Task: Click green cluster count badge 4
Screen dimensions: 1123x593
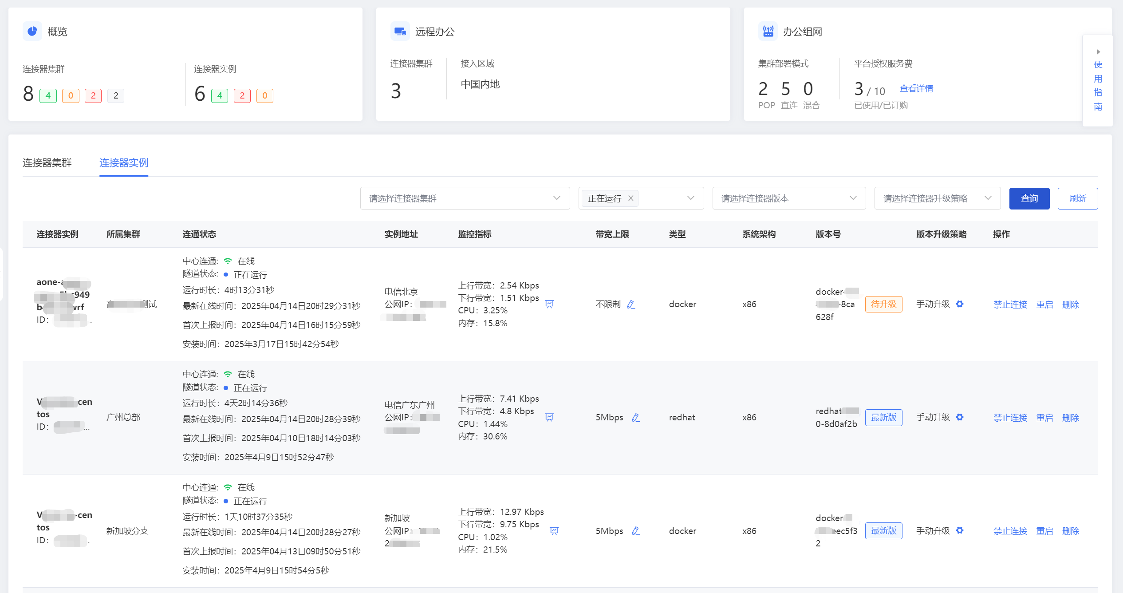Action: point(48,95)
